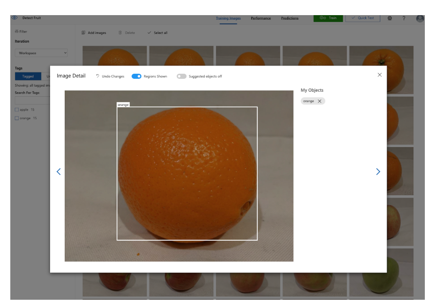
Task: Click the Quick Test button
Action: (x=362, y=18)
